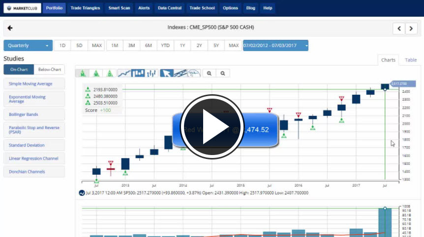424x237 pixels.
Task: Open Smart Scan menu
Action: pyautogui.click(x=119, y=8)
